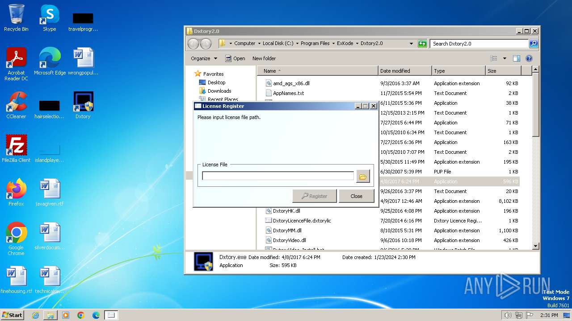Select Favorites in the navigation pane
This screenshot has height=321, width=572.
(209, 74)
